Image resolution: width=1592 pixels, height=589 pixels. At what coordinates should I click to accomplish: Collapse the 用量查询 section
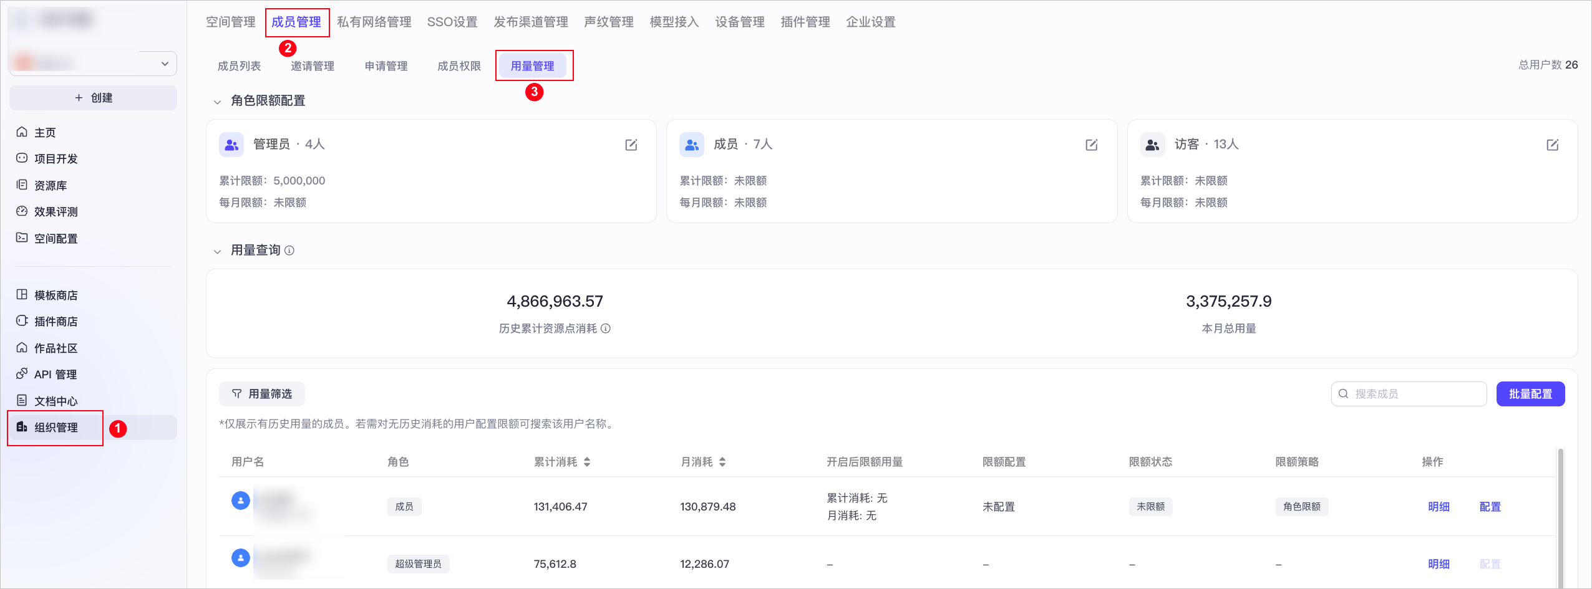coord(217,251)
